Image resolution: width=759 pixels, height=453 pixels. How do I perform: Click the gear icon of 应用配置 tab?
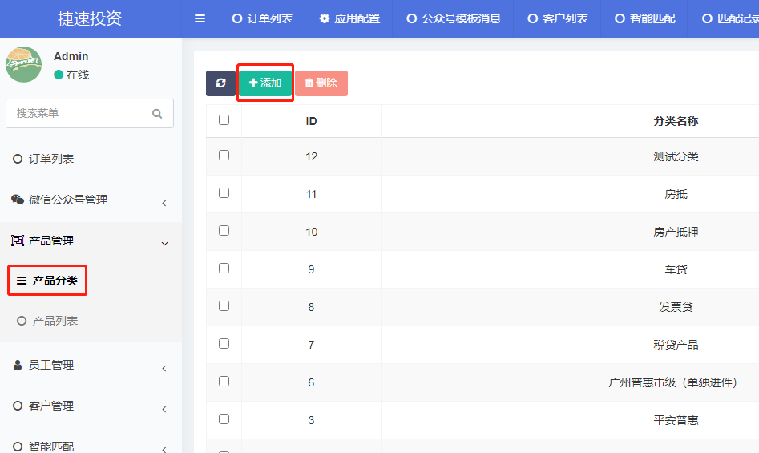tap(325, 18)
